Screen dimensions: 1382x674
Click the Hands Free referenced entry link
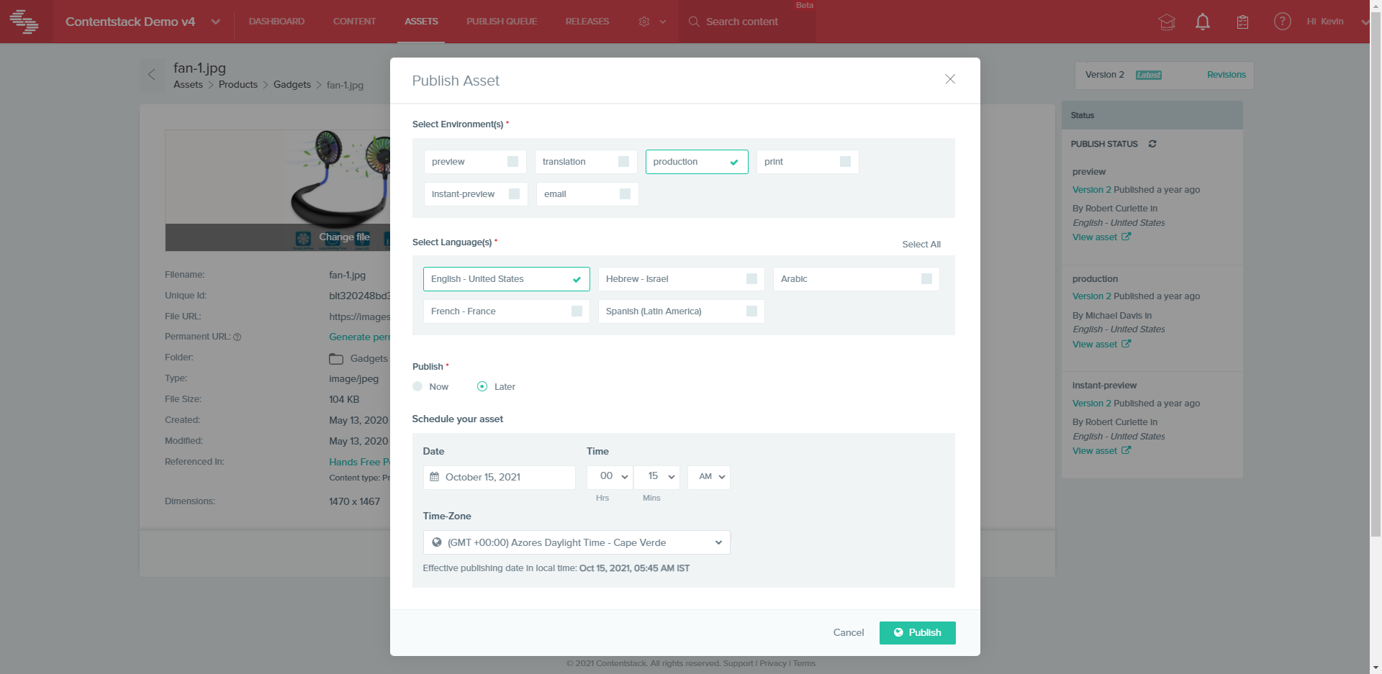point(359,462)
